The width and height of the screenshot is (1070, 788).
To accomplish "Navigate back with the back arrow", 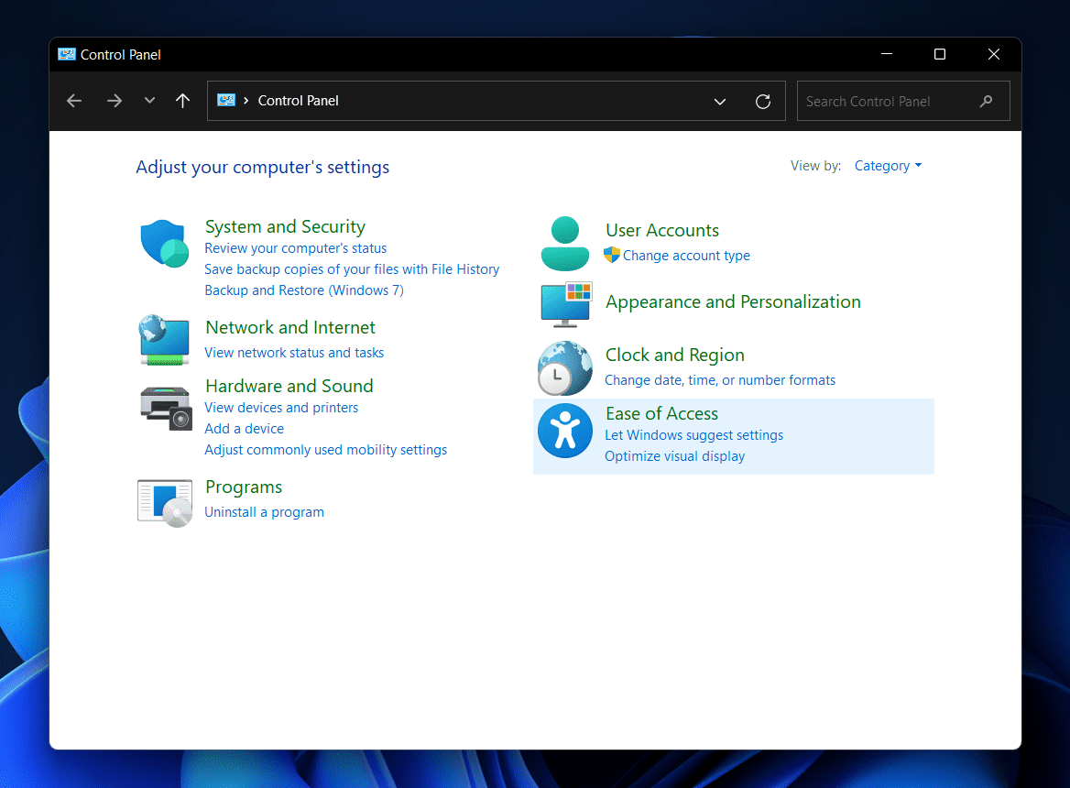I will click(73, 101).
